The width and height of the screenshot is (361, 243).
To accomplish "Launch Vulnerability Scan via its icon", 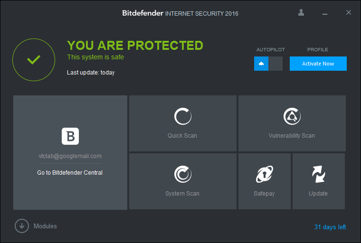I will (x=292, y=116).
